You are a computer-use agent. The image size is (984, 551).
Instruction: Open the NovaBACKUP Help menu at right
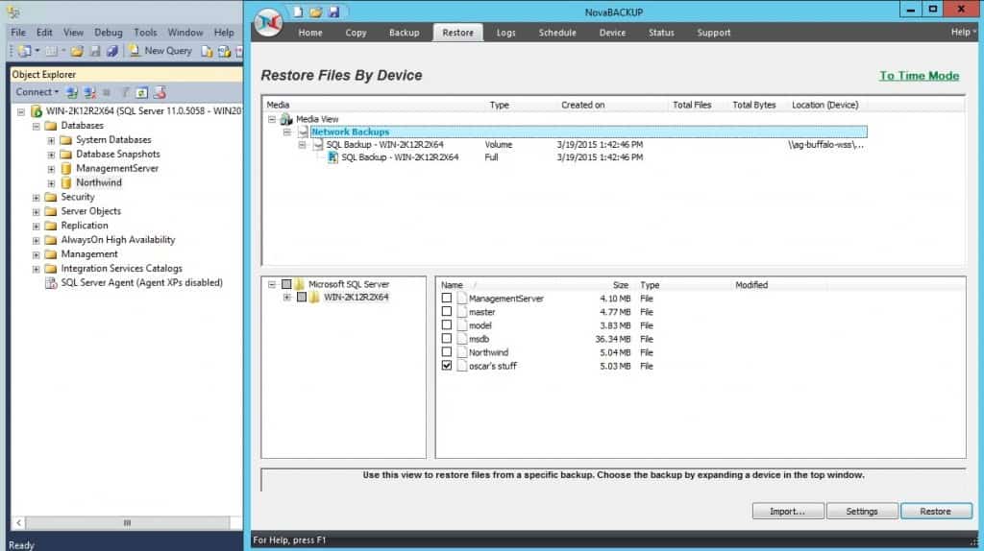(962, 32)
